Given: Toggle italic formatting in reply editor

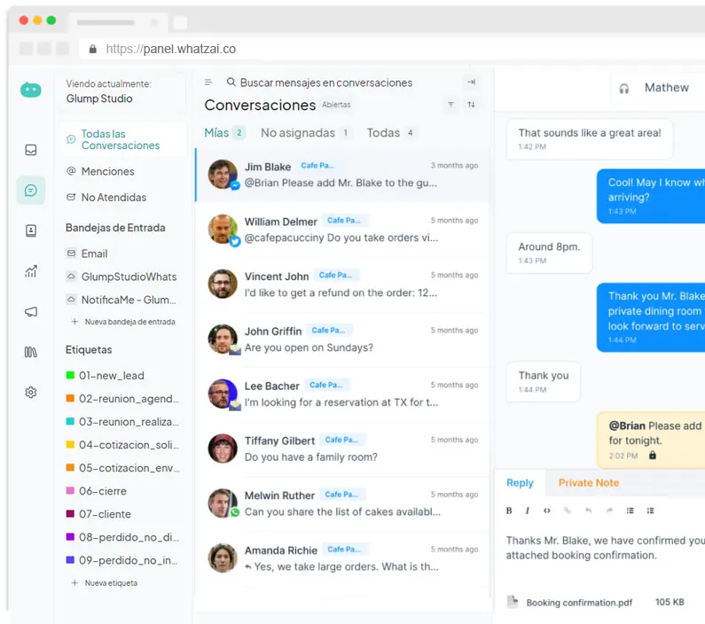Looking at the screenshot, I should pos(528,511).
